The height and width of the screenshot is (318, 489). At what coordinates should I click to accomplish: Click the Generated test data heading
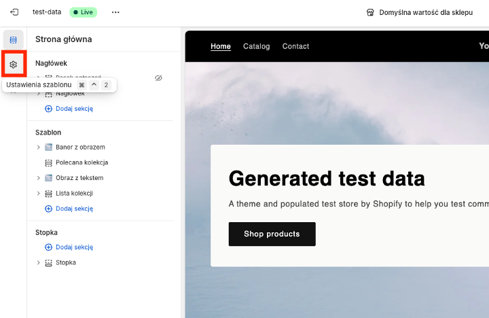click(327, 178)
